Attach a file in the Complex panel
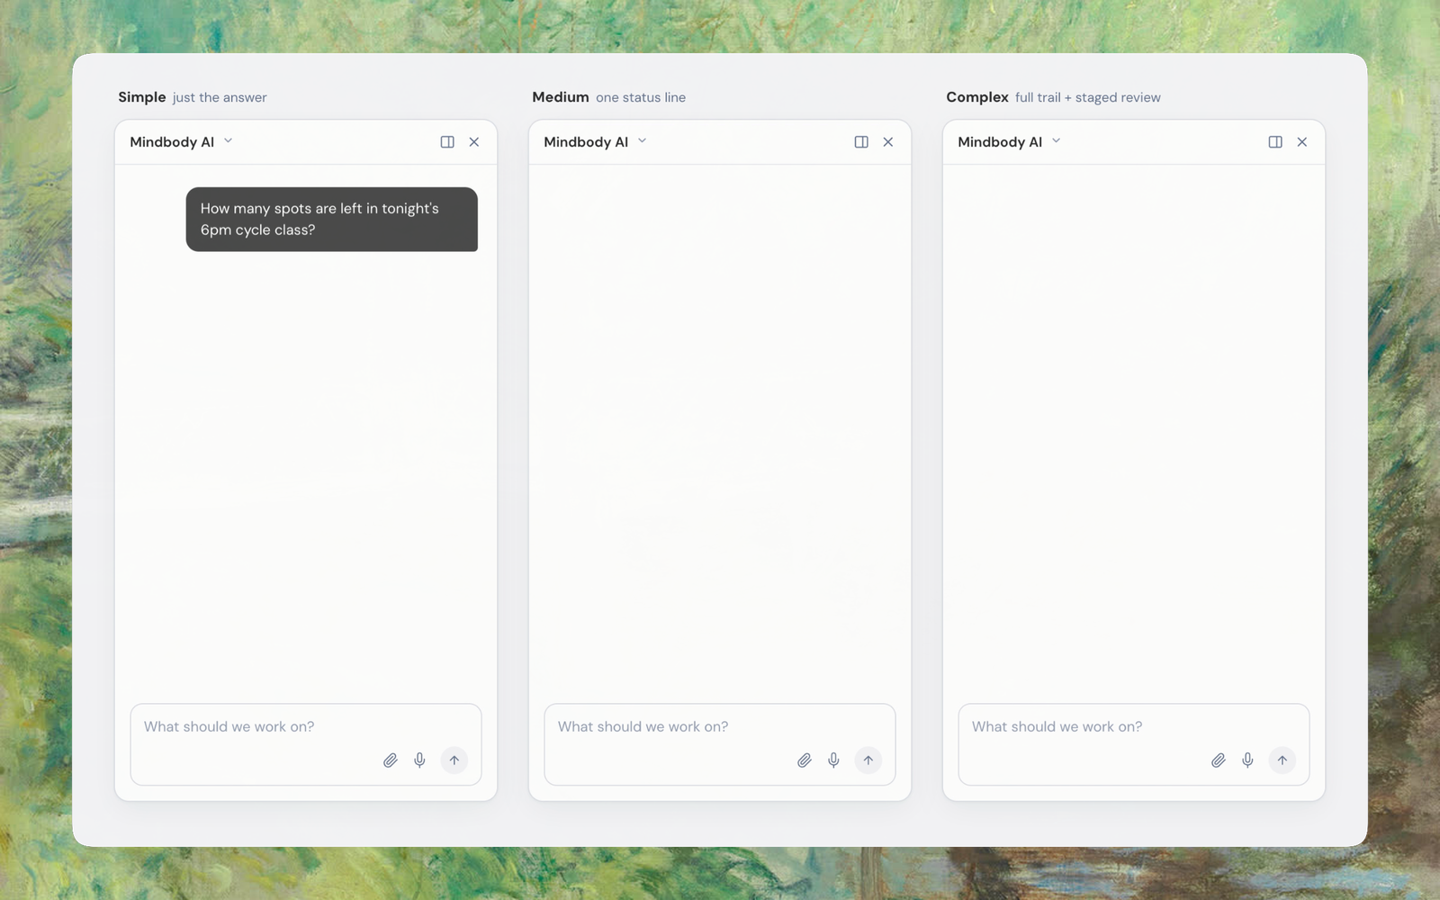 click(x=1219, y=760)
